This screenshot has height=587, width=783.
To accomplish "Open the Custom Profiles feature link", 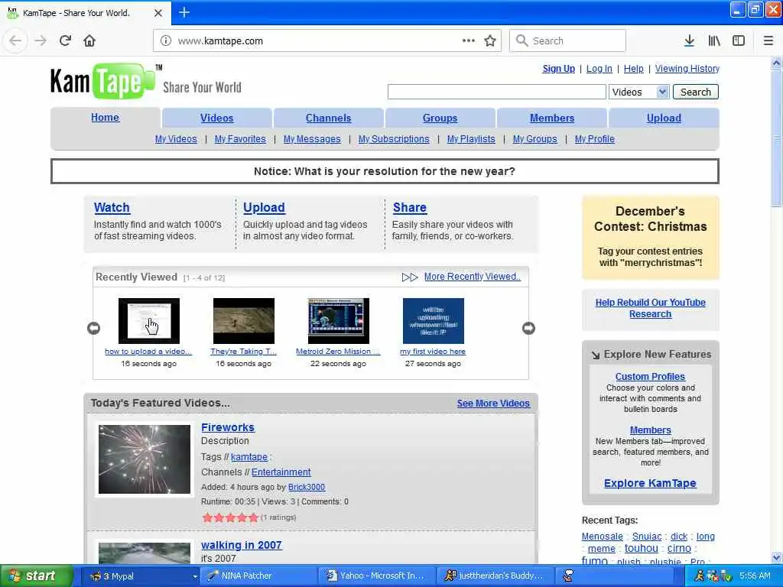I will tap(650, 376).
